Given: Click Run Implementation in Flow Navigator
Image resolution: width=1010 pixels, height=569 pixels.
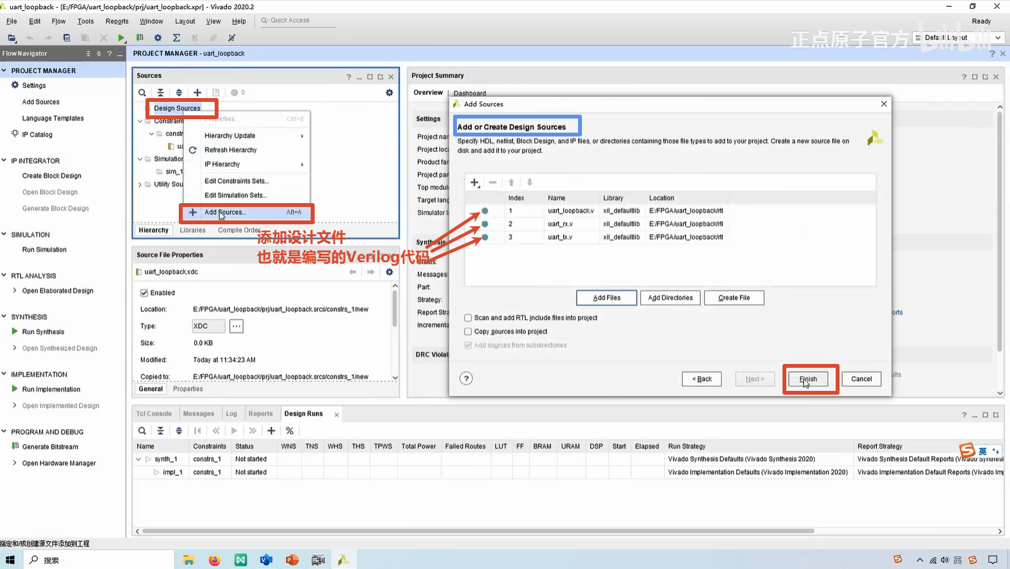Looking at the screenshot, I should [x=51, y=390].
